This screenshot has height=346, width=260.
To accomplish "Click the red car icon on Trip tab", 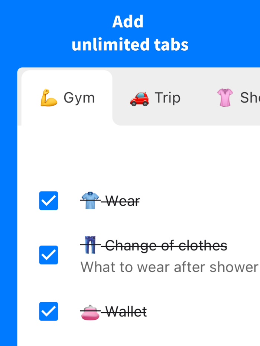I will click(139, 99).
